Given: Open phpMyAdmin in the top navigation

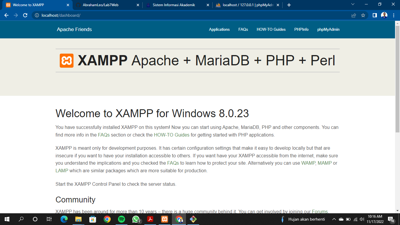Looking at the screenshot, I should tap(328, 29).
